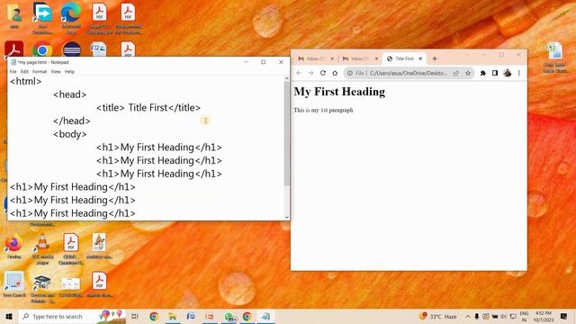The width and height of the screenshot is (576, 324).
Task: Open the Chrome profile avatar
Action: 508,73
